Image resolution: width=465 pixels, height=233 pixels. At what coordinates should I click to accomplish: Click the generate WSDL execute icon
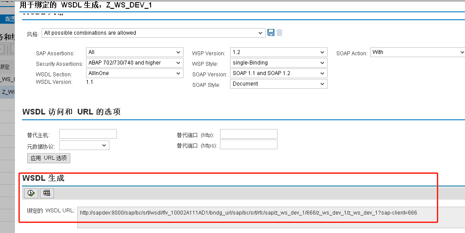pyautogui.click(x=31, y=193)
